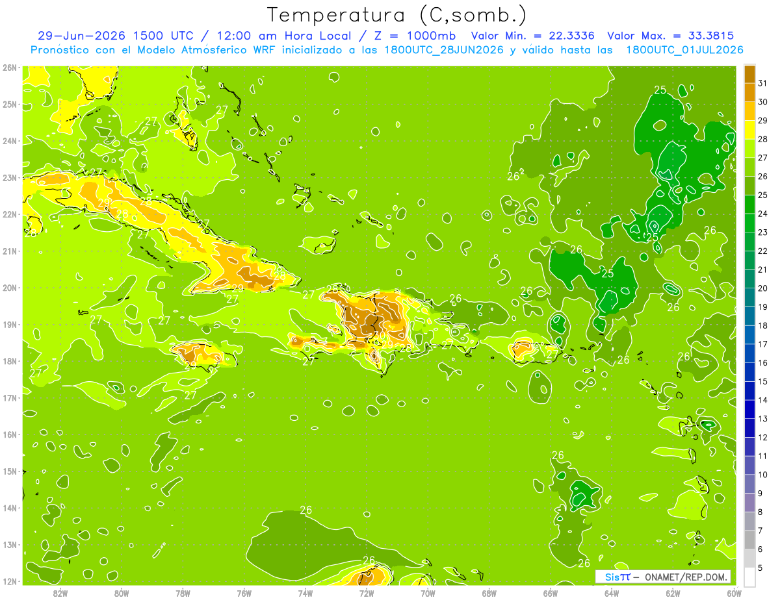Click the '23N' latitude axis label
The image size is (780, 602).
click(x=9, y=177)
